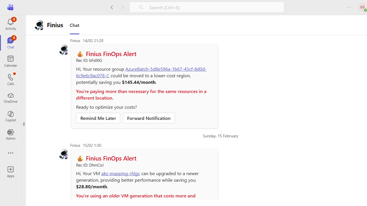Click 'Ready to optimize your costs?' text
Viewport: 367px width, 206px height.
point(106,107)
